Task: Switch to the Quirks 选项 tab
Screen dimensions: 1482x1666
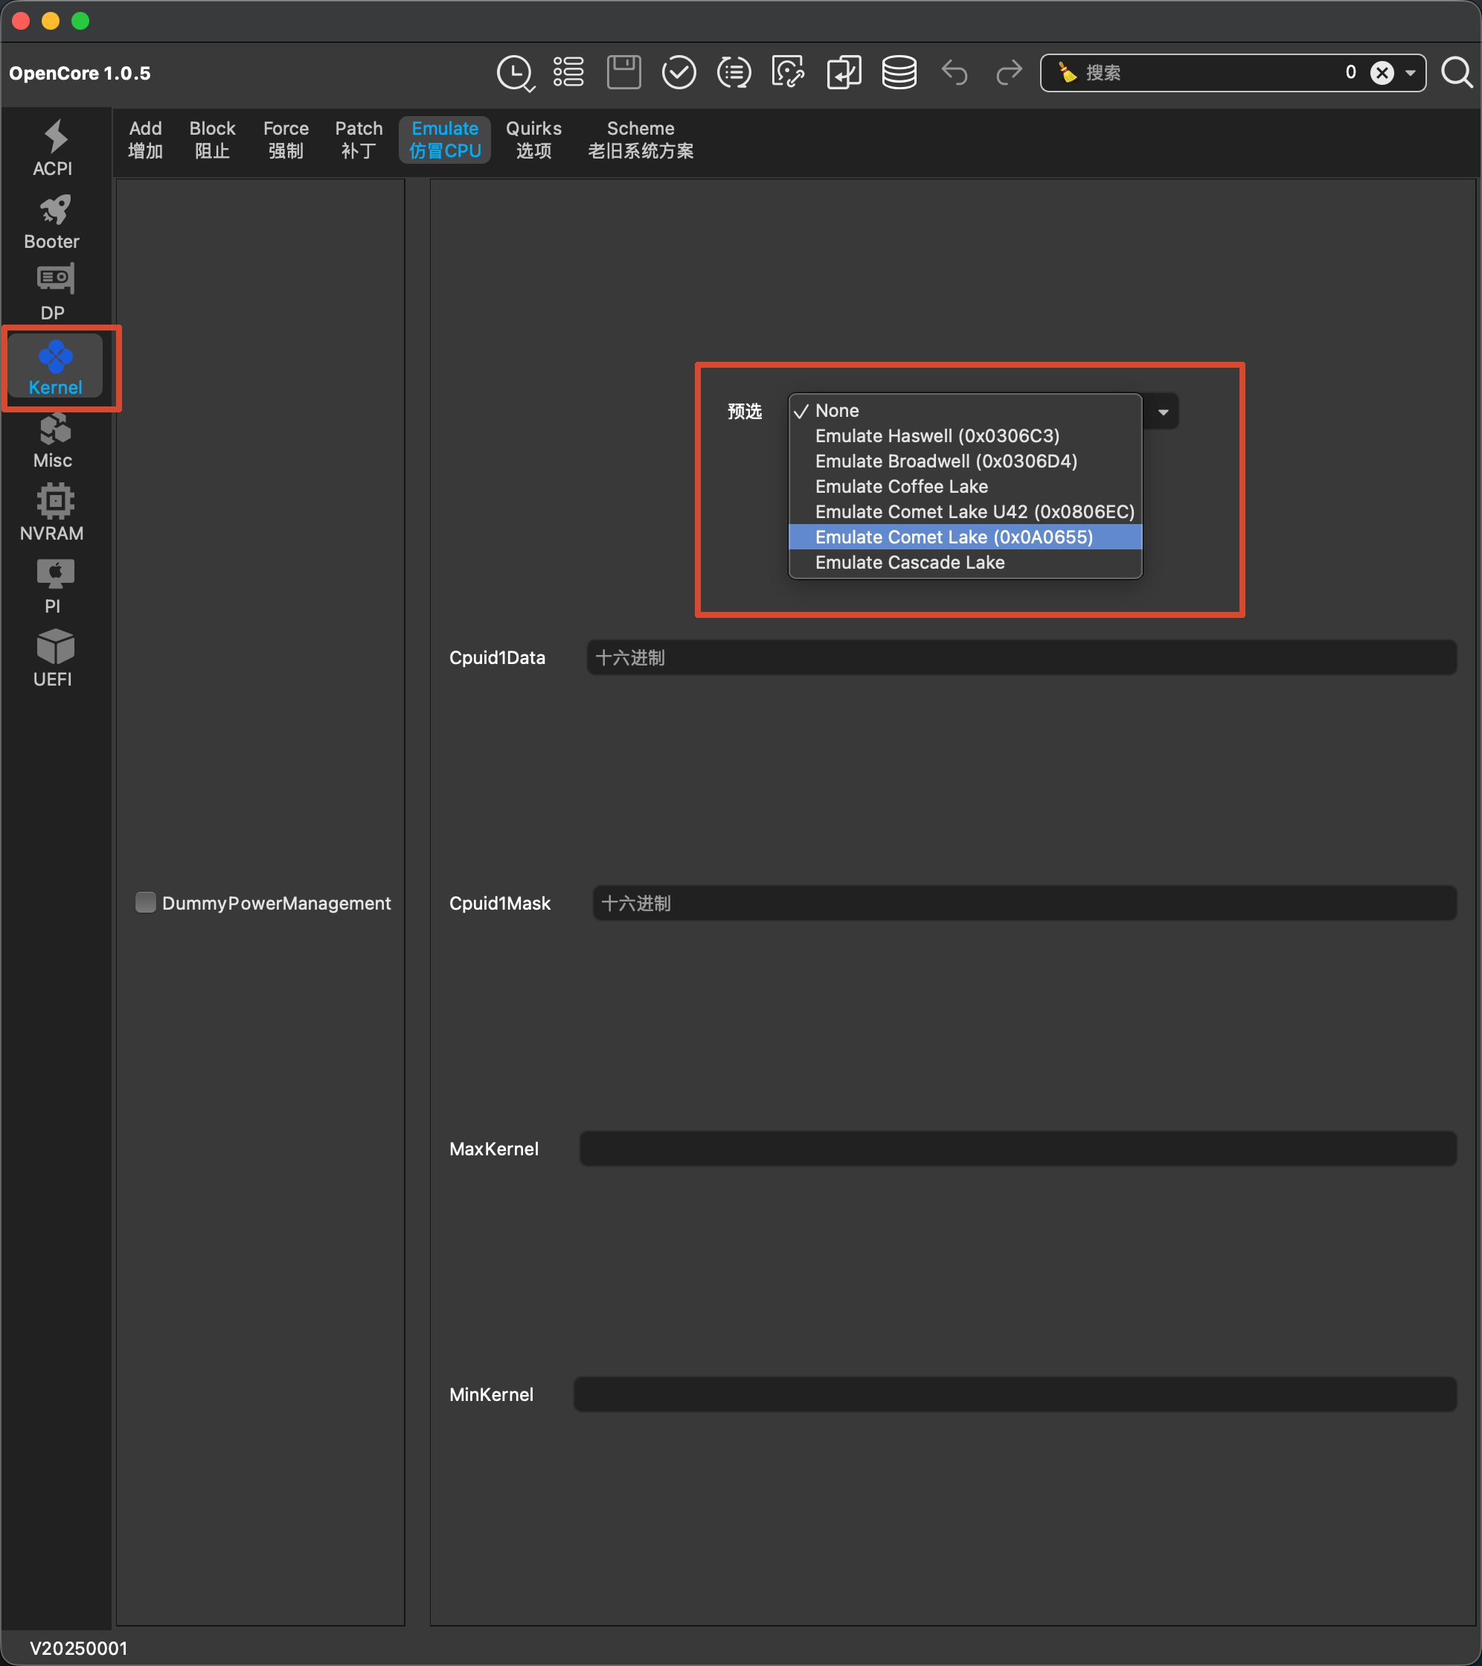Action: pos(533,139)
